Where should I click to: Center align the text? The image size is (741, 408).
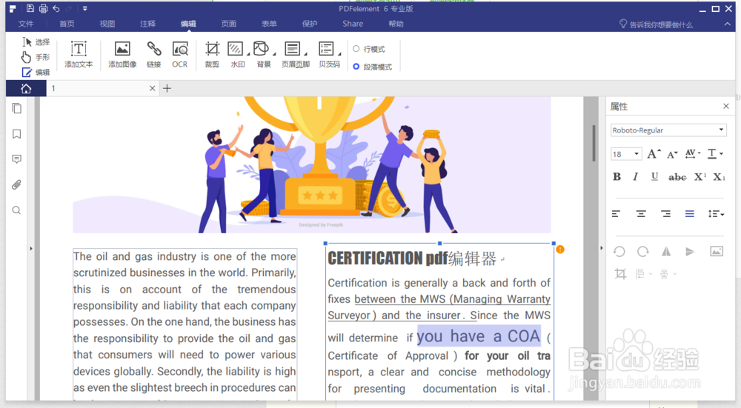click(641, 214)
